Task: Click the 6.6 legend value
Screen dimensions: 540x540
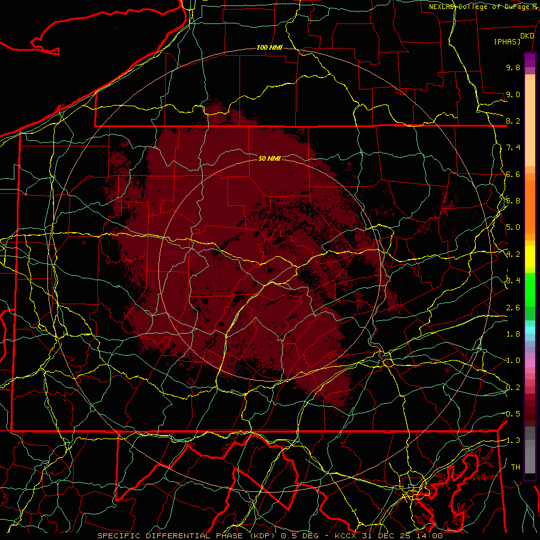Action: tap(513, 174)
